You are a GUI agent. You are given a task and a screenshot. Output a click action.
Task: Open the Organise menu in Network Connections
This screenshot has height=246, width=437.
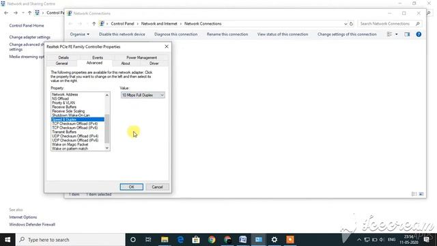(79, 34)
